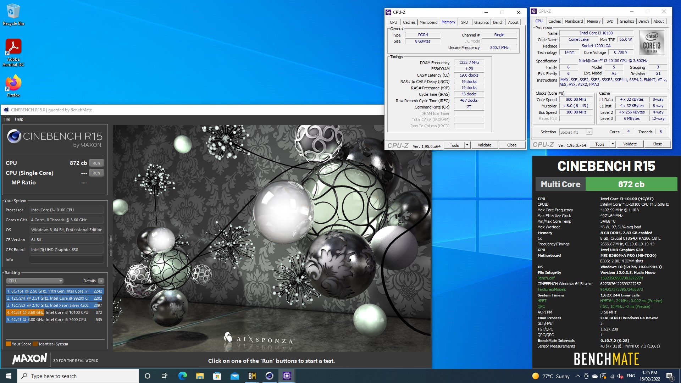Click the Bench.cof hash link in BenchMate panel

[621, 278]
